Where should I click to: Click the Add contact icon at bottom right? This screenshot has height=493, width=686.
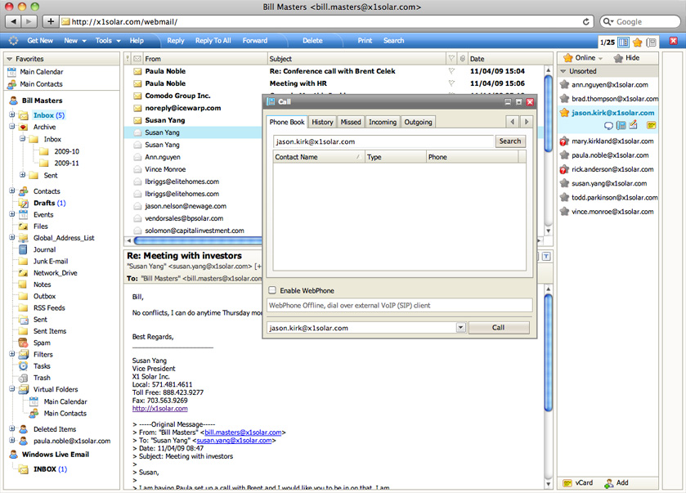(608, 483)
